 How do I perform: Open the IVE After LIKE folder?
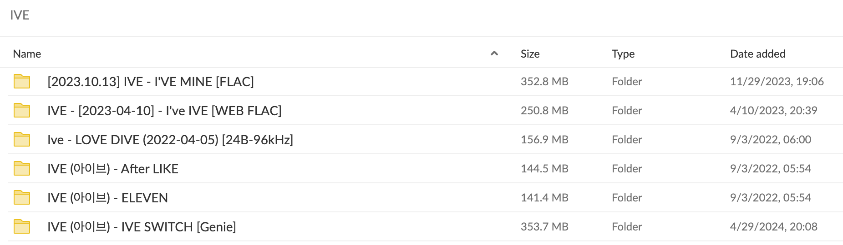113,169
